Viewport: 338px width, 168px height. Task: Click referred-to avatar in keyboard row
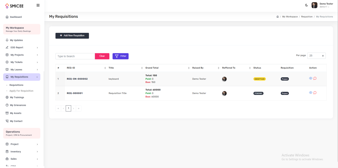[224, 79]
